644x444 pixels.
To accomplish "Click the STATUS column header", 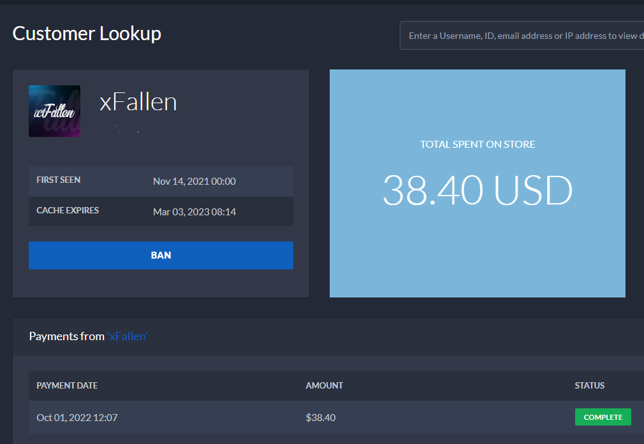I will [x=589, y=385].
